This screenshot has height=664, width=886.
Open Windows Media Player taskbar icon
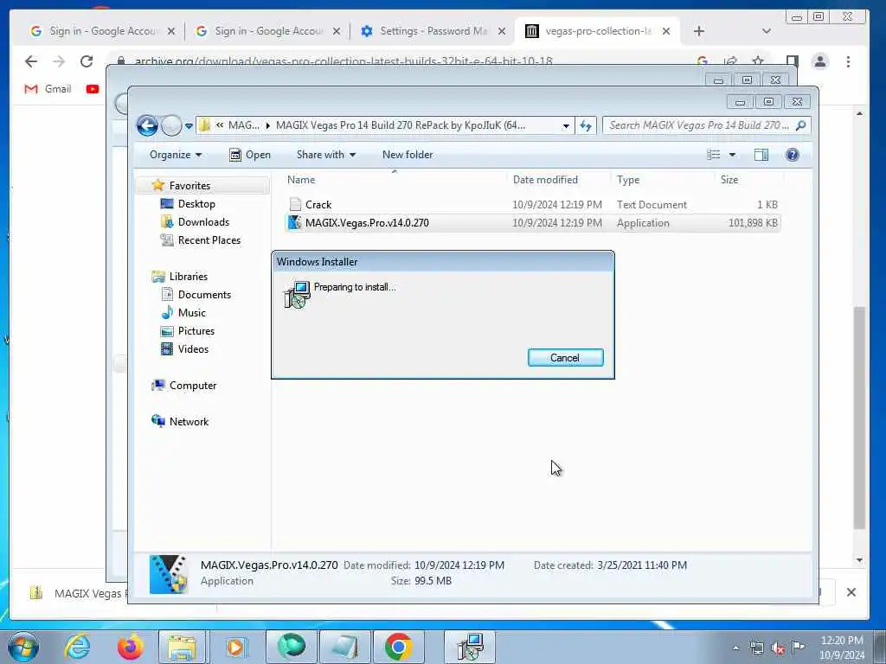point(235,647)
